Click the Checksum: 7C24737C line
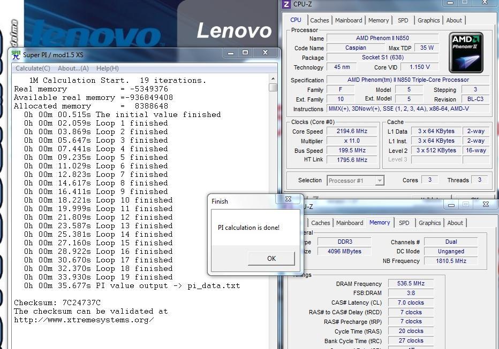The height and width of the screenshot is (349, 499). point(57,303)
